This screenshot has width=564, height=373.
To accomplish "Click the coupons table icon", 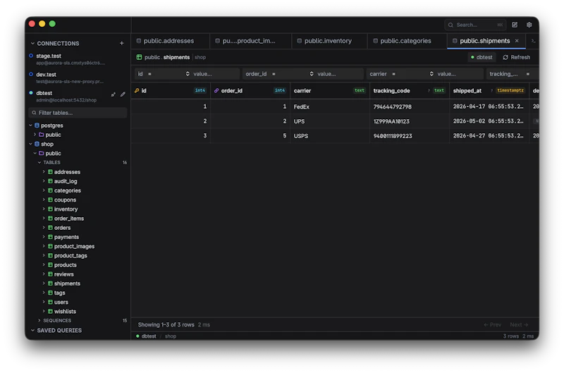I will coord(50,200).
